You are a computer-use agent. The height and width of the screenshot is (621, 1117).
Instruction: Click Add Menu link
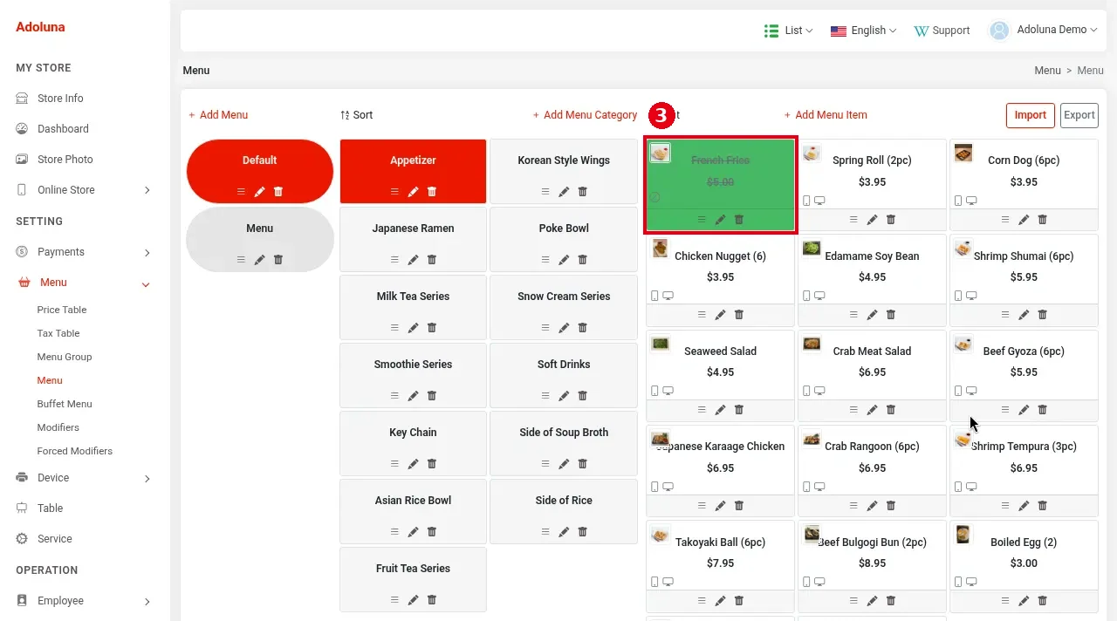218,115
